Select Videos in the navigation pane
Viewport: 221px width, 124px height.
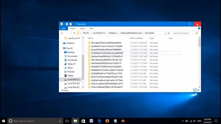(x=70, y=75)
